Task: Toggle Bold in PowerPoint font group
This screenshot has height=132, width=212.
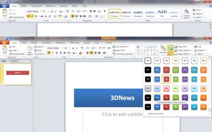Action: 49,53
